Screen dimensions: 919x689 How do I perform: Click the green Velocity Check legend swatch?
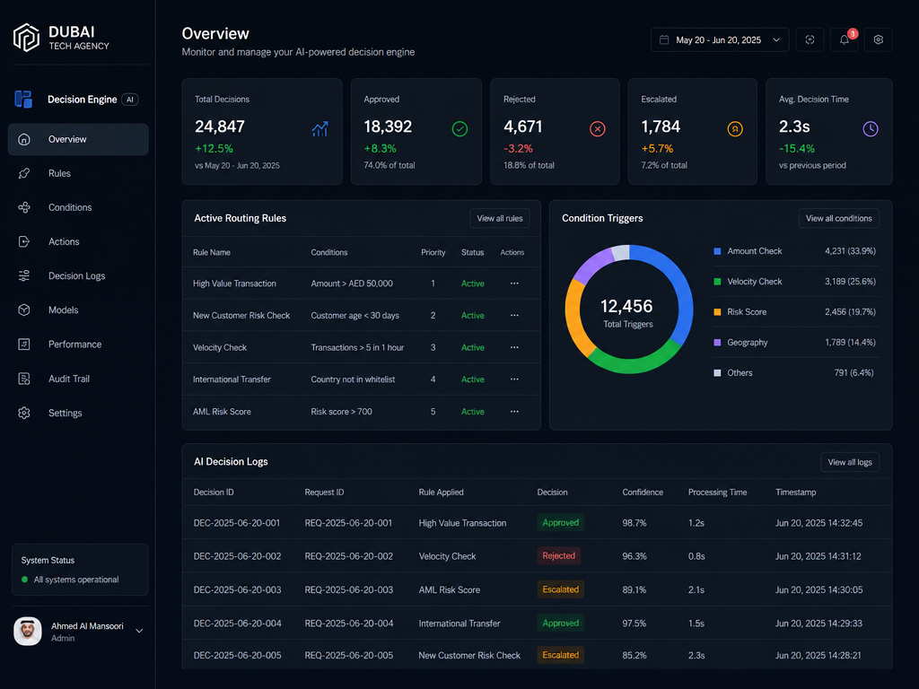[717, 282]
